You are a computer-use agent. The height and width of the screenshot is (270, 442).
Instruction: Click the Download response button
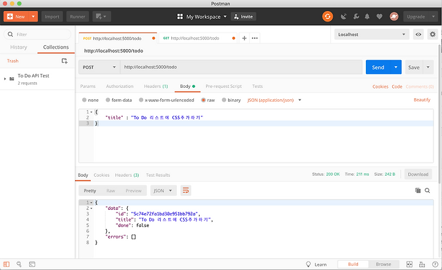(x=418, y=174)
